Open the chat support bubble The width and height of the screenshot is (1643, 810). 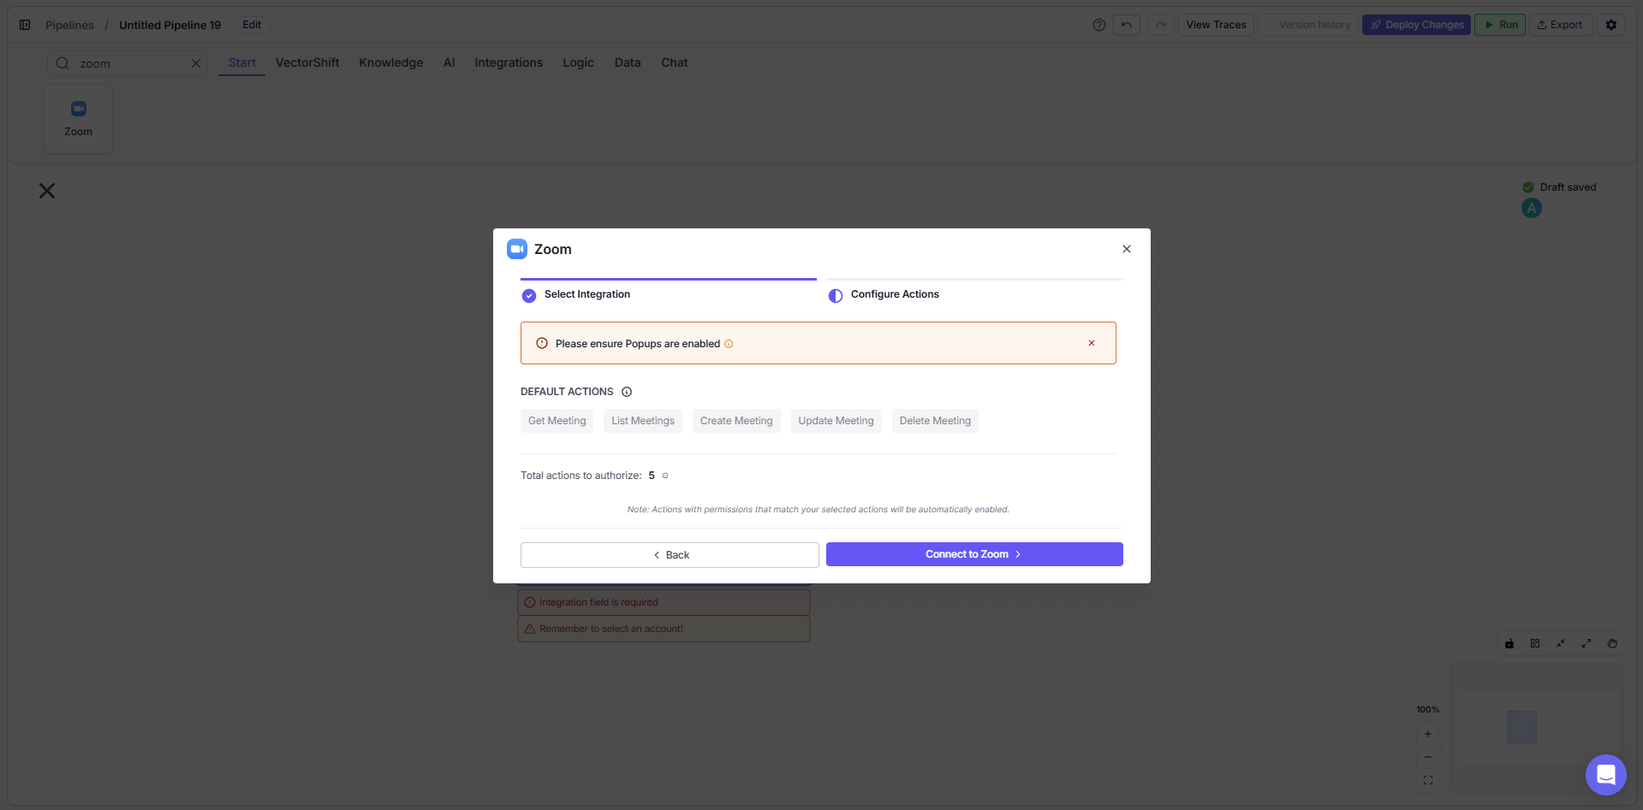coord(1606,775)
